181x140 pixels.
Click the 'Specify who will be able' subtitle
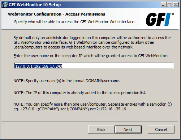75,22
